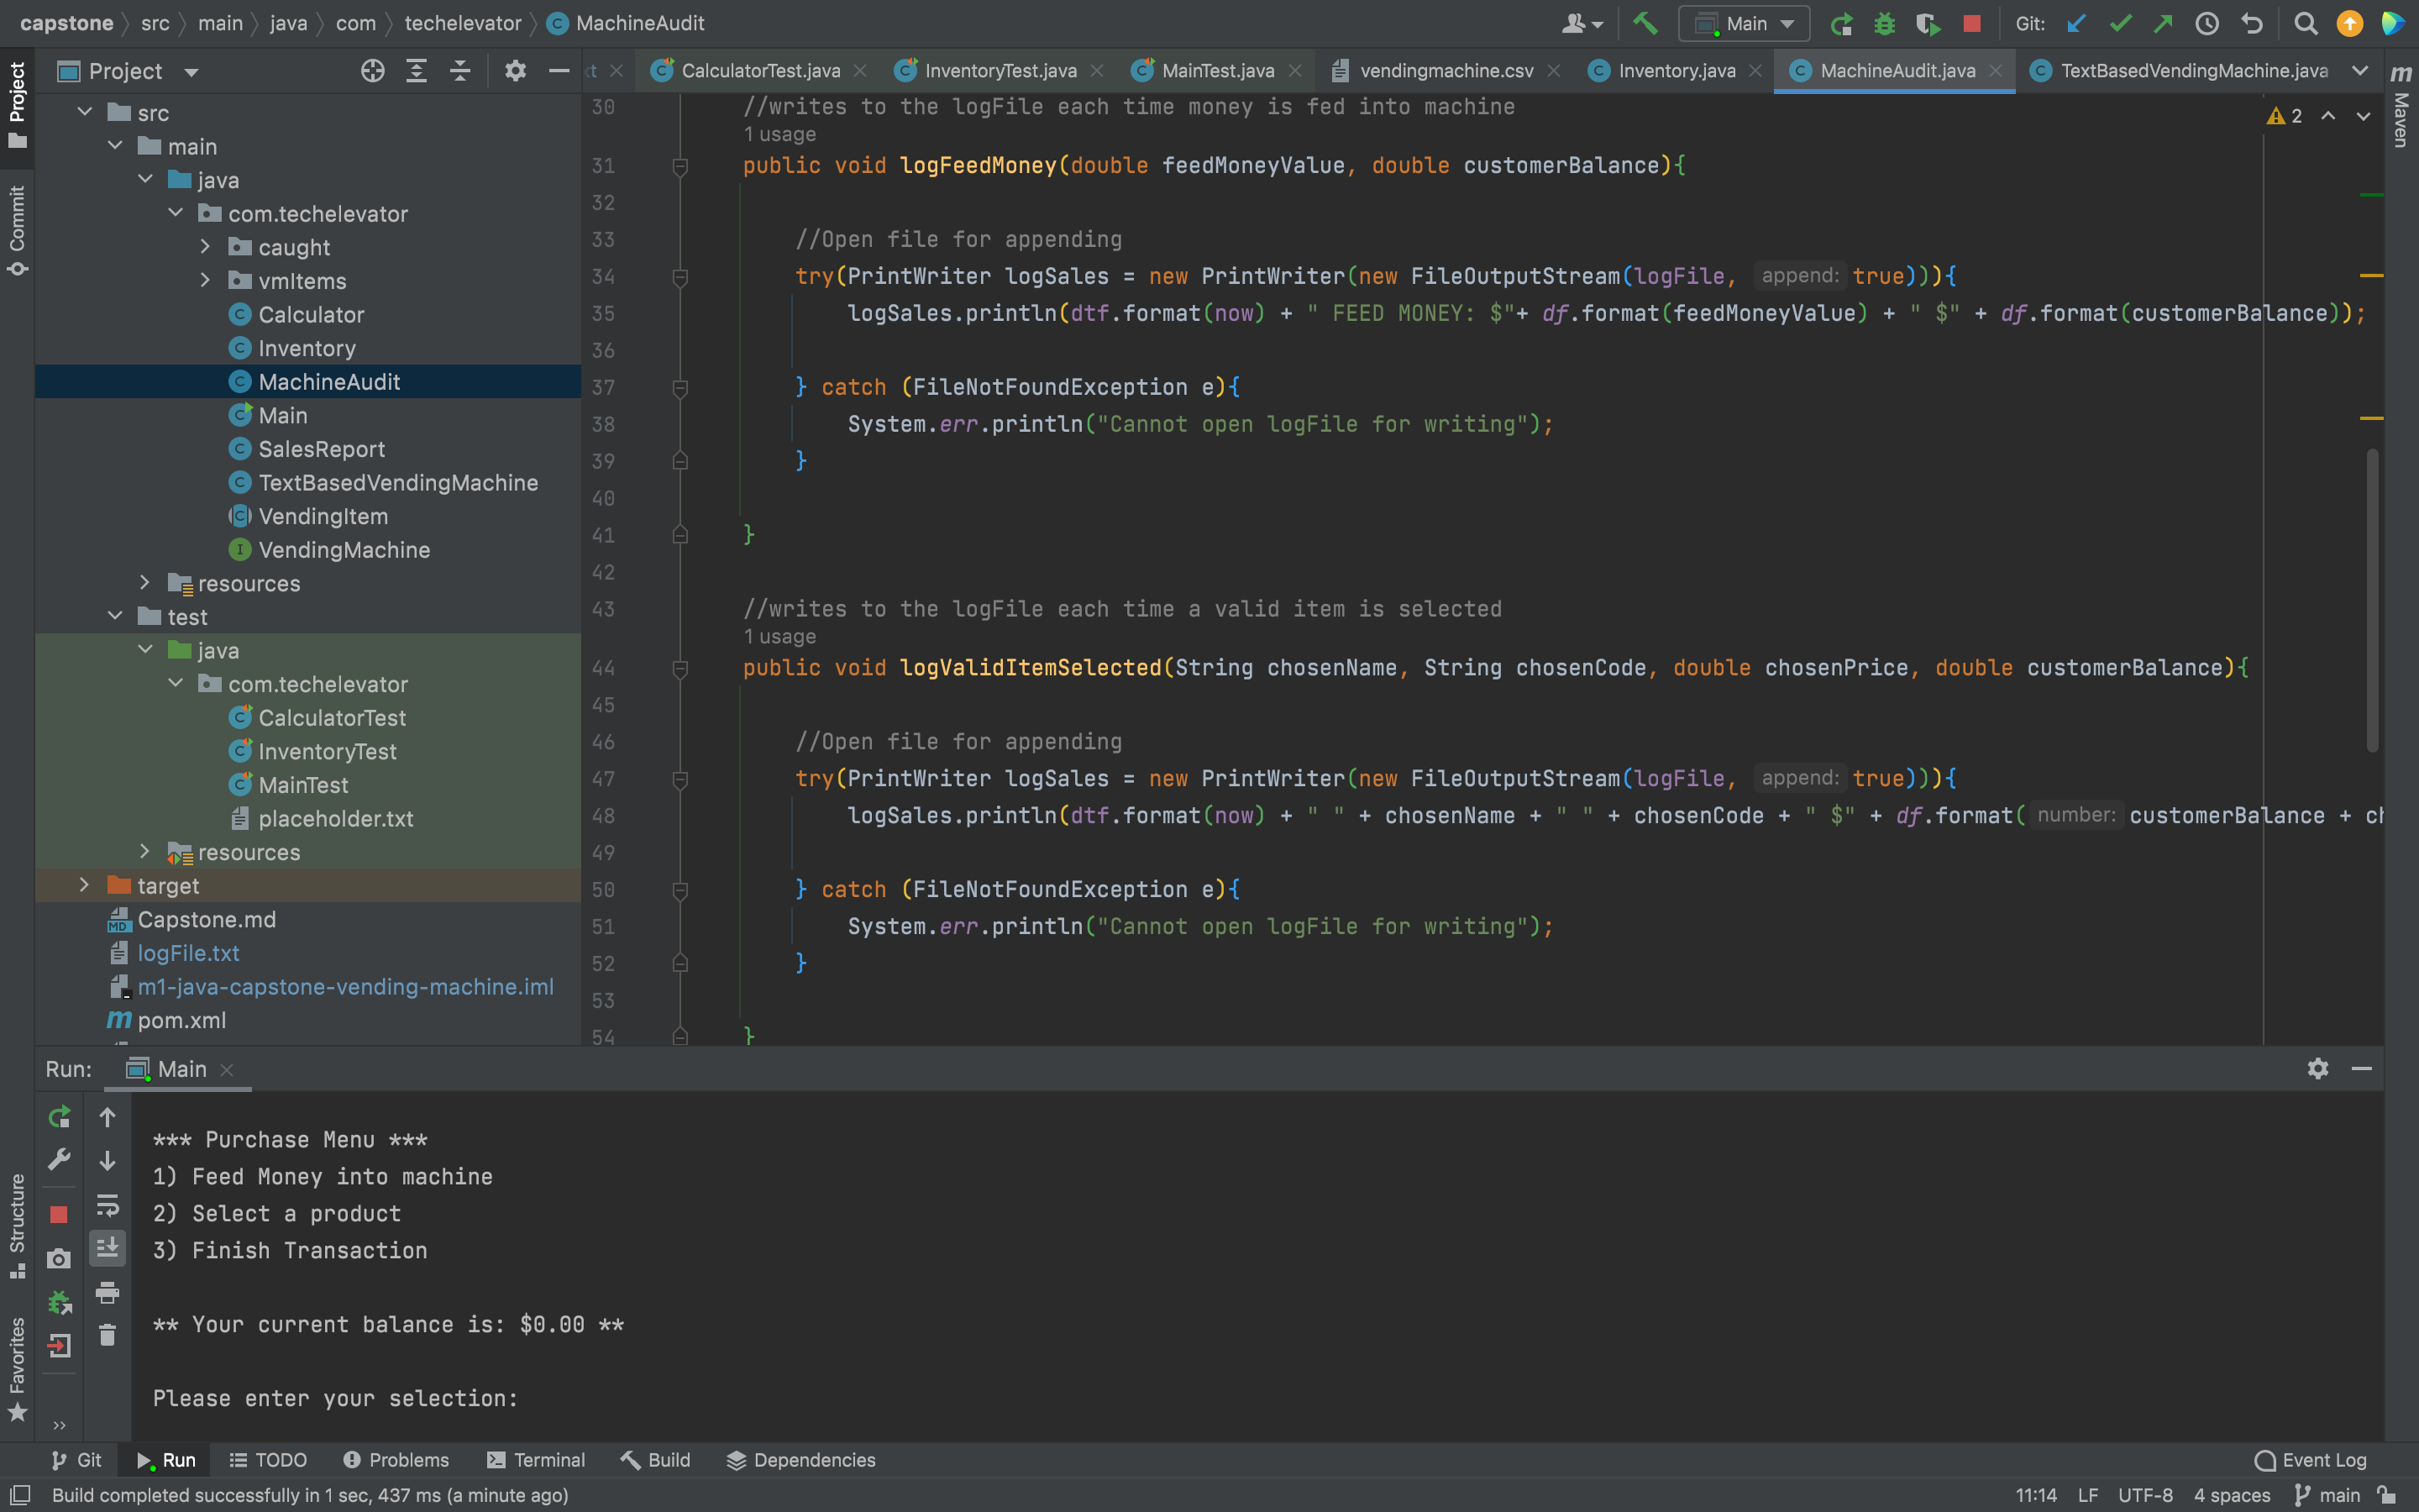Start debugging with the bug icon
The image size is (2419, 1512).
pos(1884,23)
